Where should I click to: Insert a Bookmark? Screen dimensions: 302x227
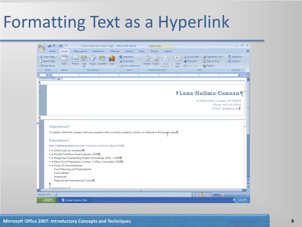[126, 61]
